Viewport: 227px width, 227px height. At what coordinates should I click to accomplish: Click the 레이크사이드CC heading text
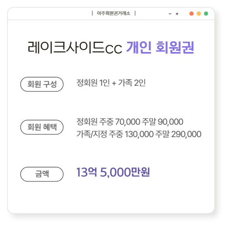tap(75, 47)
